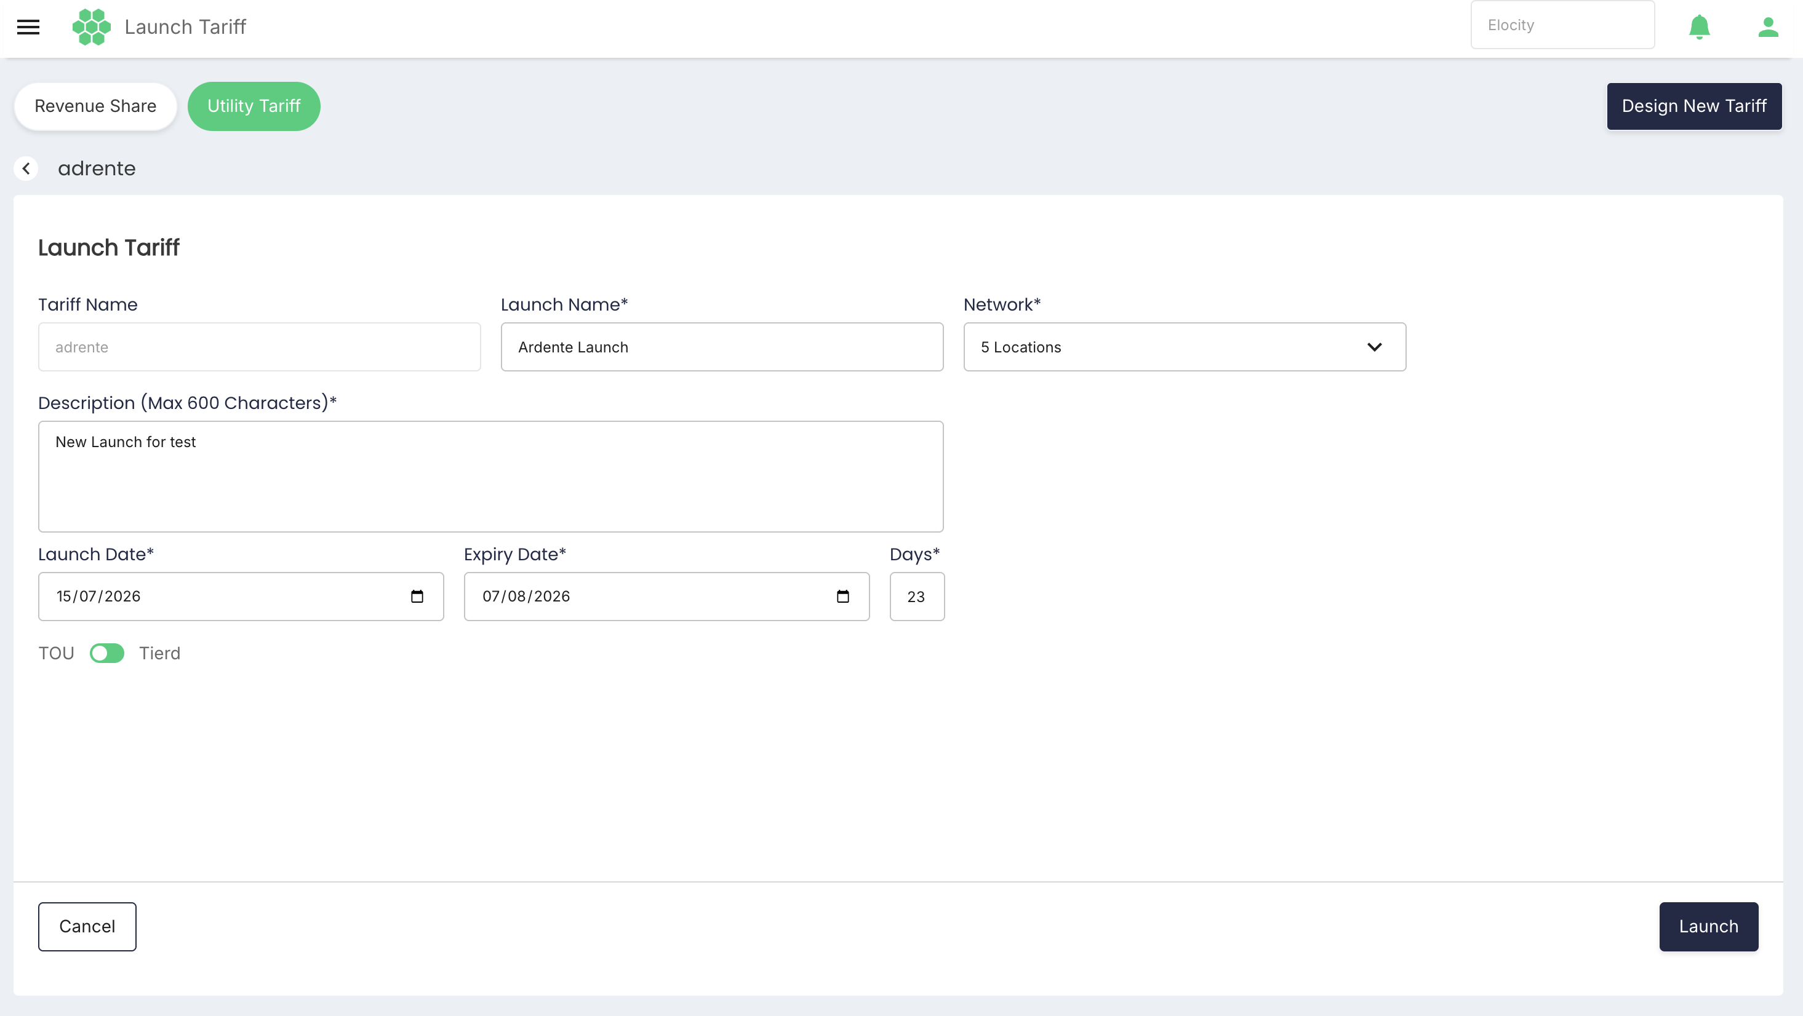Click the TOU label beside the toggle
Screen dimensions: 1803x1016
tap(56, 654)
